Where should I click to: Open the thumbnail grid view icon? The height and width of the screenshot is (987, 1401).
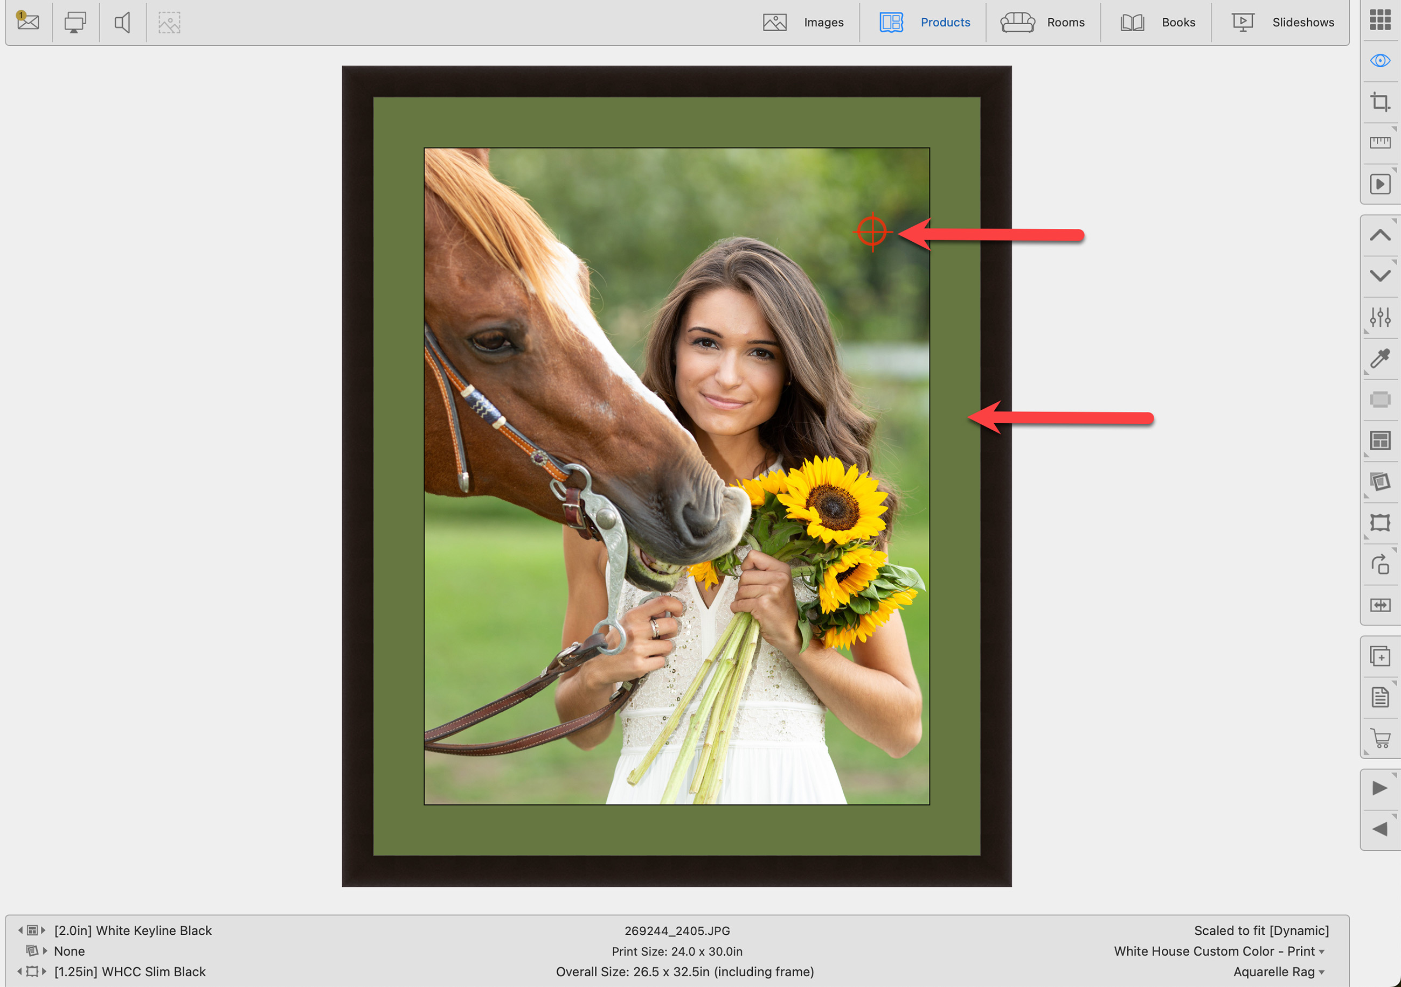tap(1379, 19)
